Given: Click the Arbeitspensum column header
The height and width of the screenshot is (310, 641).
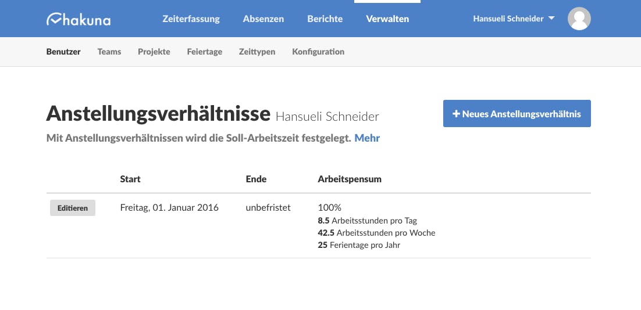Looking at the screenshot, I should click(350, 179).
